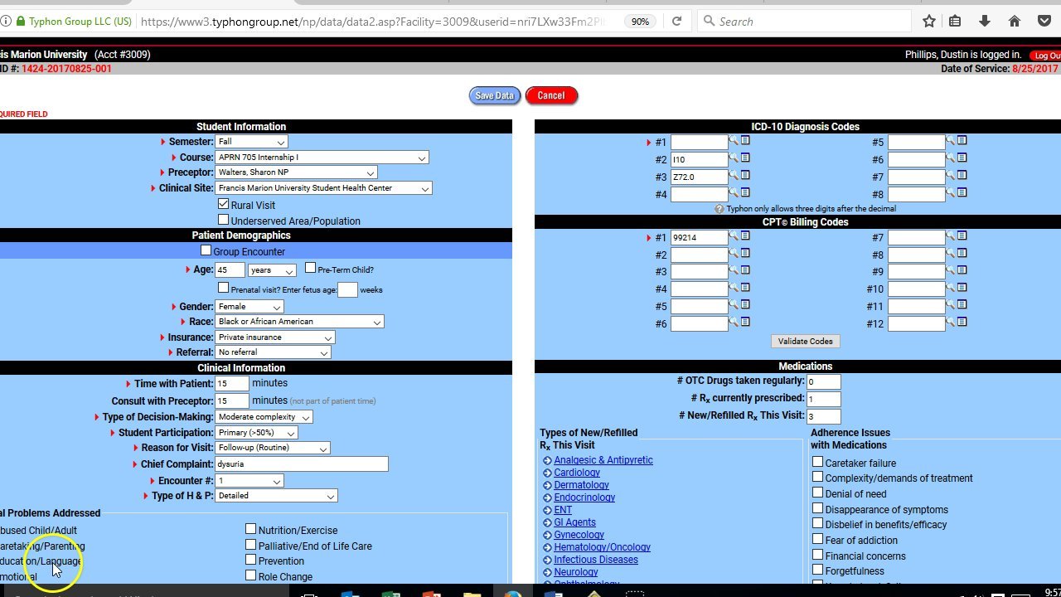Open the Endocrinology medication link
The image size is (1061, 597).
click(584, 498)
